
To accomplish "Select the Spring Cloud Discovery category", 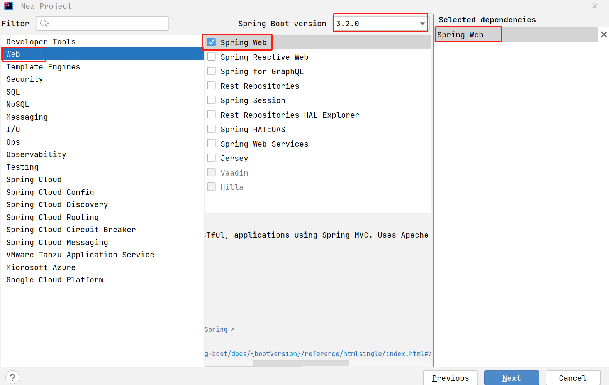I will 102,204.
